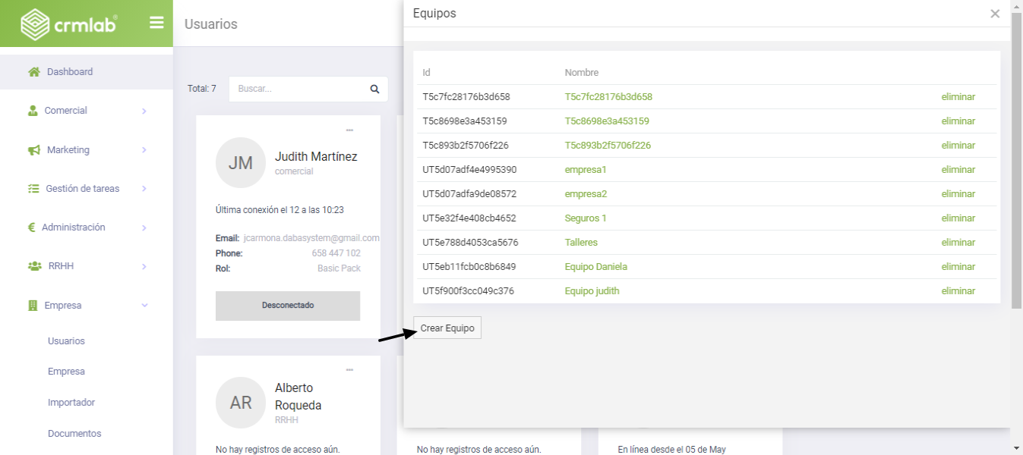Click the Crear Equipo button
Image resolution: width=1023 pixels, height=455 pixels.
(x=447, y=328)
